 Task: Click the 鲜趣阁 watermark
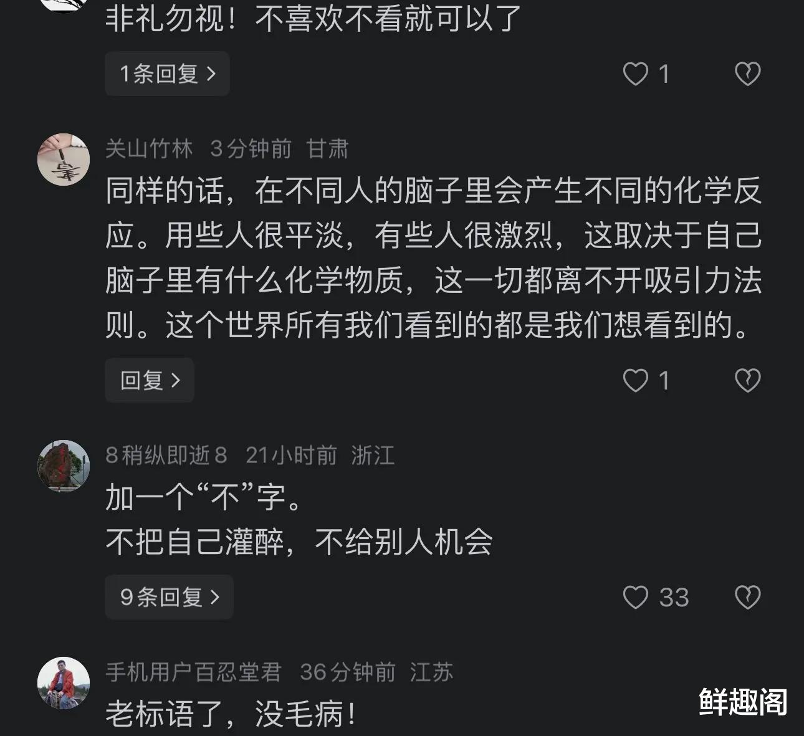pos(743,702)
